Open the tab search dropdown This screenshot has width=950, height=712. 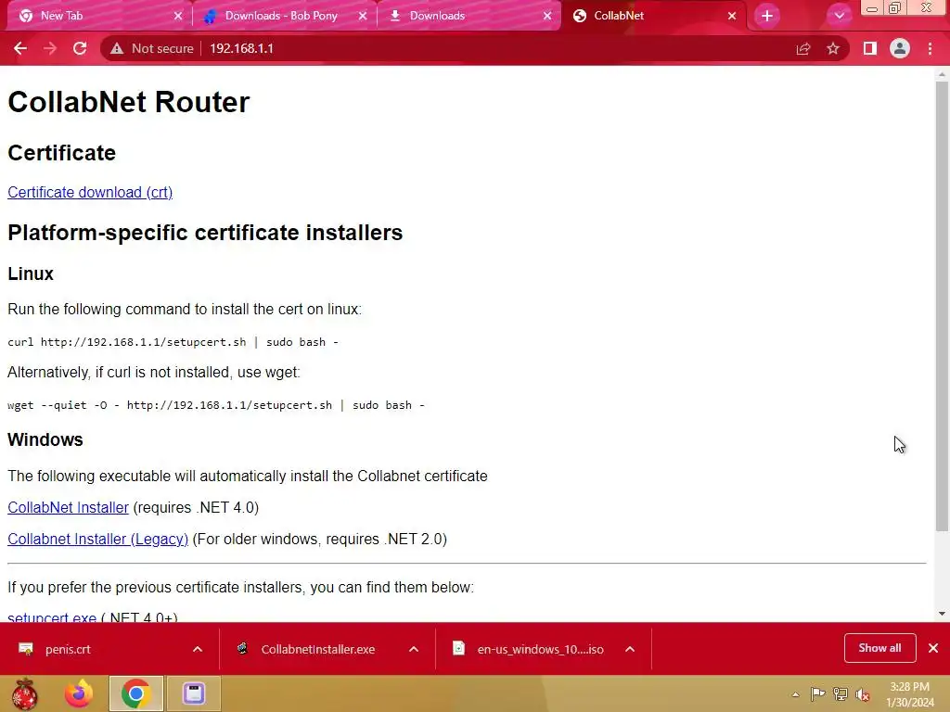pyautogui.click(x=839, y=16)
